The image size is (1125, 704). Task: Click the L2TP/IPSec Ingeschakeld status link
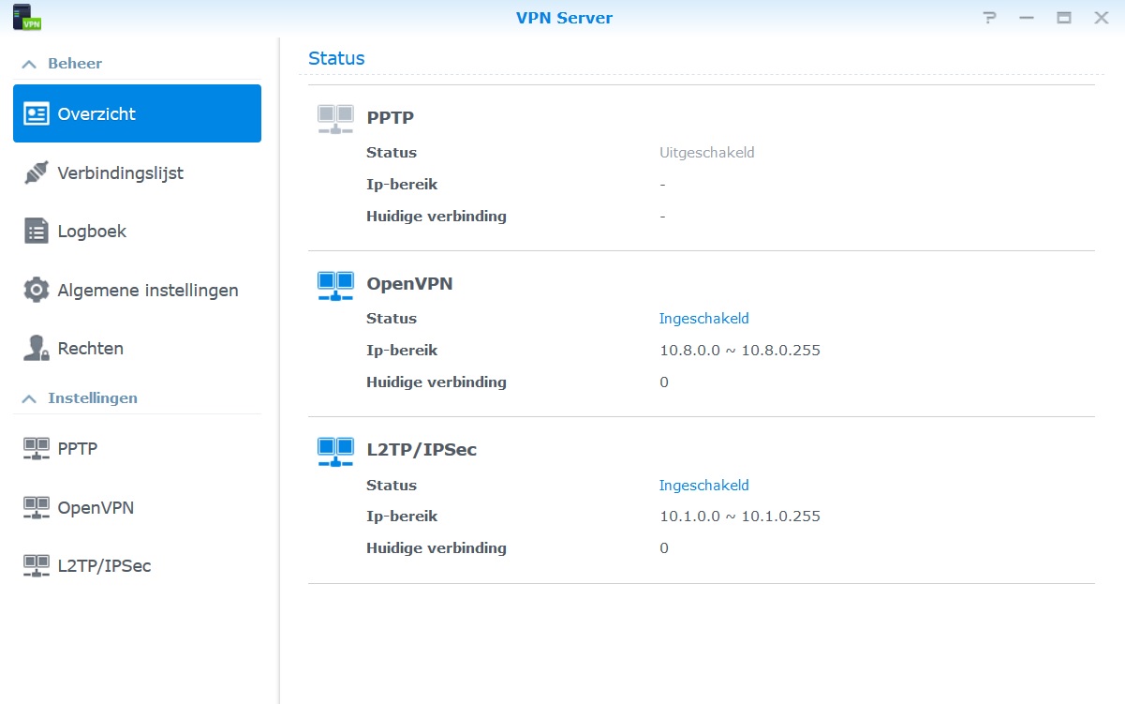703,486
